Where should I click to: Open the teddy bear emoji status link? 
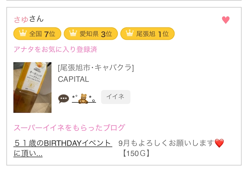[84, 98]
